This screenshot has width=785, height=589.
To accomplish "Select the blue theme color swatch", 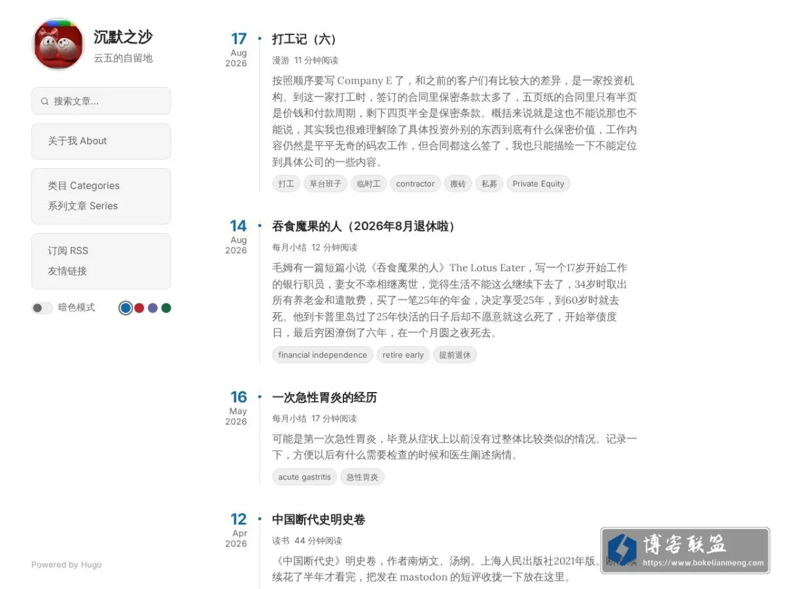I will pos(126,308).
